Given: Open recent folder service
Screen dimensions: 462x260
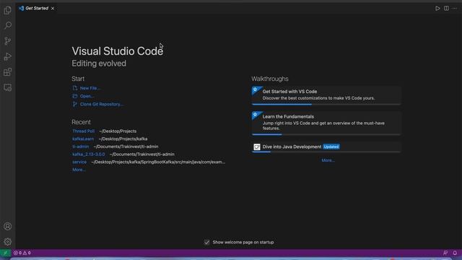Looking at the screenshot, I should tap(79, 162).
